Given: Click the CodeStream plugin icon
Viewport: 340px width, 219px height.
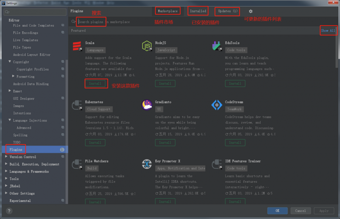Looking at the screenshot, I should point(217,105).
